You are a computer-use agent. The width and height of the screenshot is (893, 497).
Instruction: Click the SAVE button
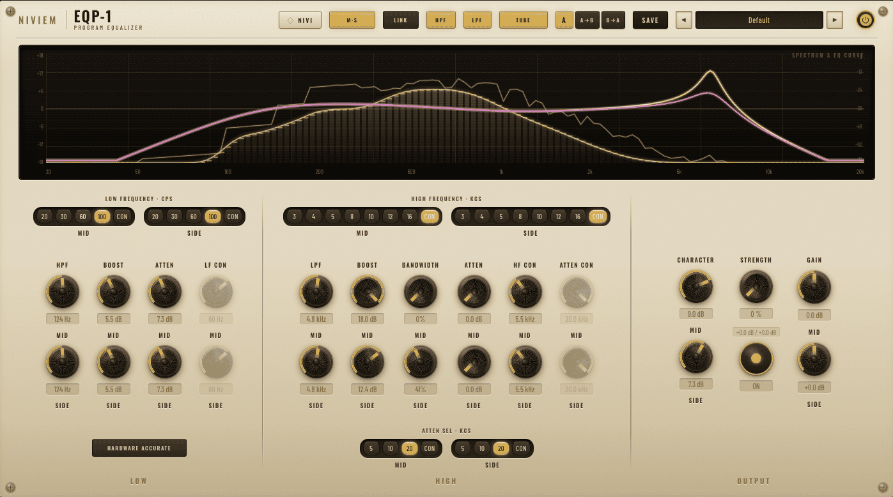[650, 20]
